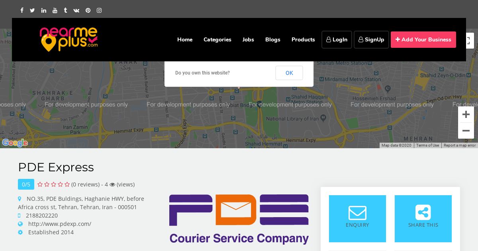Open the LinkedIn social icon
The height and width of the screenshot is (251, 478).
[x=43, y=10]
